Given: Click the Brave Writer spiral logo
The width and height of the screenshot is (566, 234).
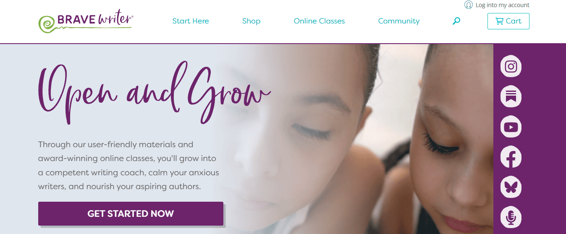Looking at the screenshot, I should click(47, 23).
